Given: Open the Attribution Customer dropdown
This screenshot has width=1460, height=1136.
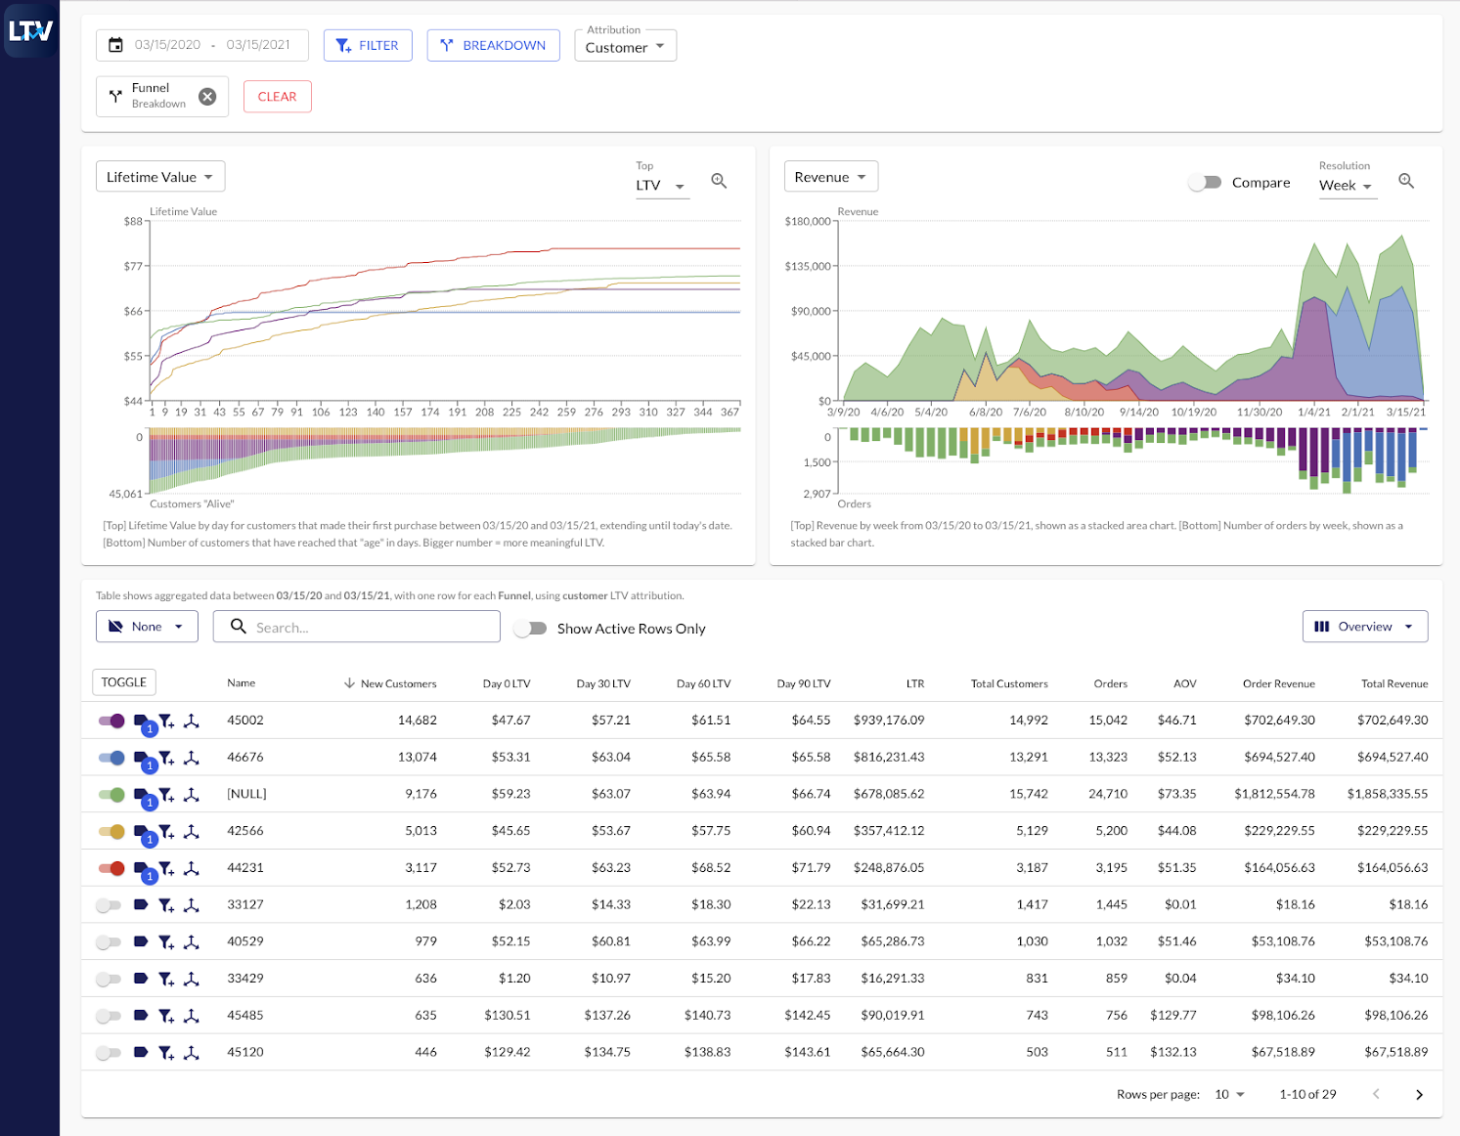Looking at the screenshot, I should [x=625, y=47].
